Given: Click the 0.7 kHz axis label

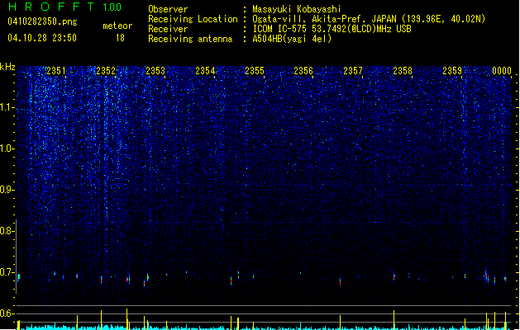Looking at the screenshot, I should 7,272.
